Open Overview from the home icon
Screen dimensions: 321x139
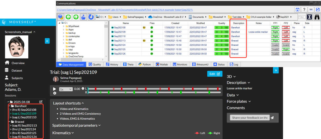7,63
